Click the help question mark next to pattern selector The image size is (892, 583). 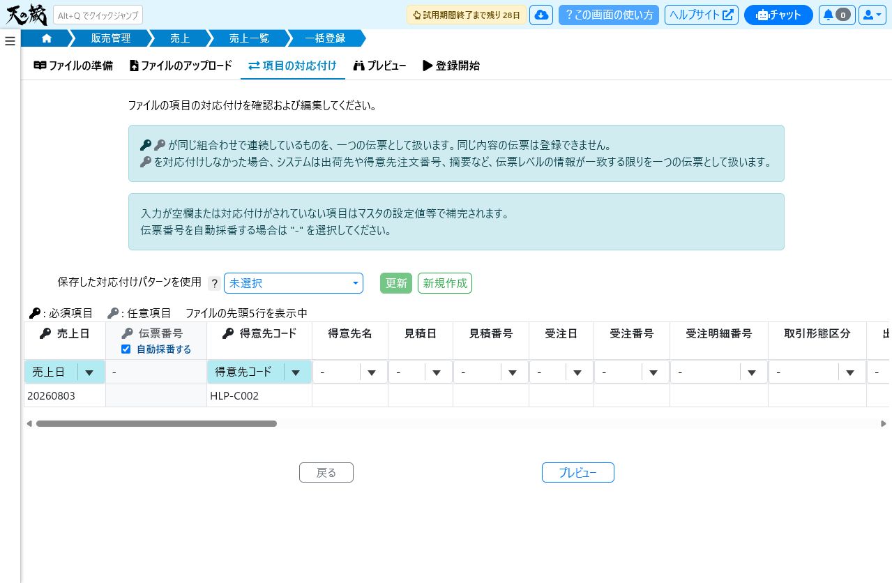tap(214, 283)
